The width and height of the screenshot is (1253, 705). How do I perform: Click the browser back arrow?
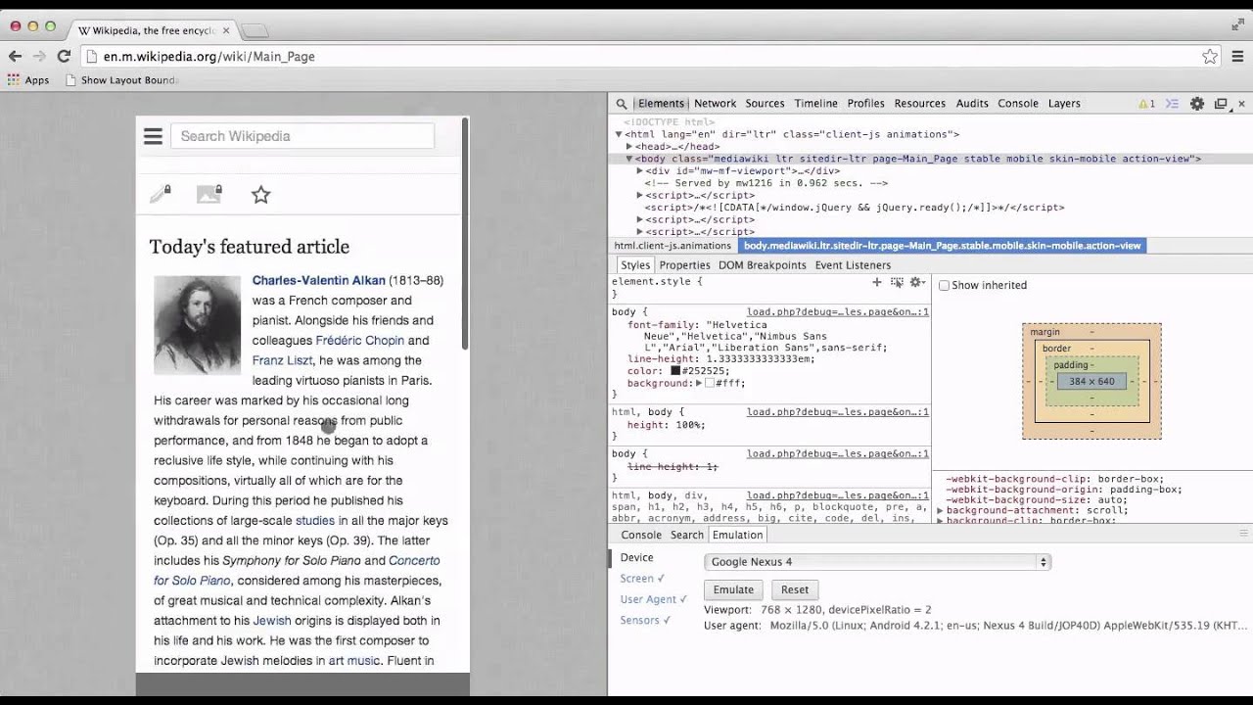click(16, 57)
